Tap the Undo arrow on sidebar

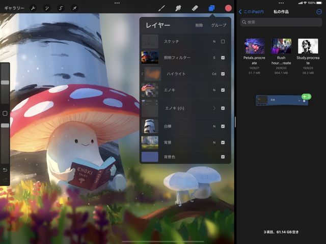point(5,170)
